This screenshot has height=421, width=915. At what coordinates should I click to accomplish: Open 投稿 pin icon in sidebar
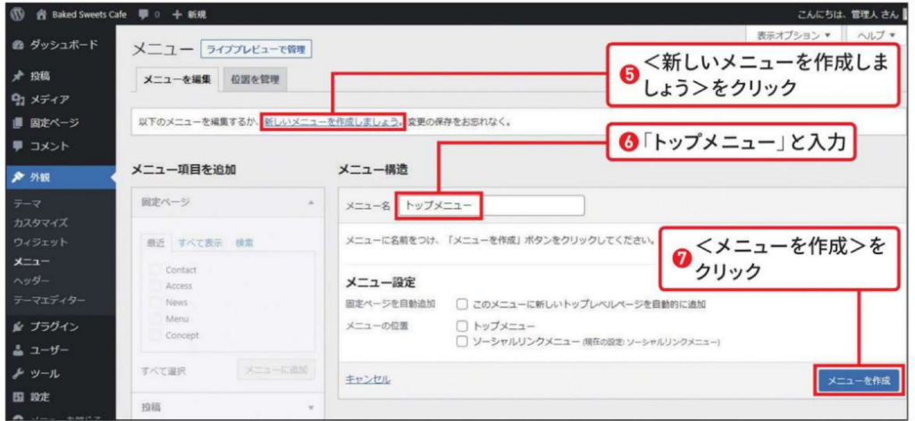click(18, 76)
